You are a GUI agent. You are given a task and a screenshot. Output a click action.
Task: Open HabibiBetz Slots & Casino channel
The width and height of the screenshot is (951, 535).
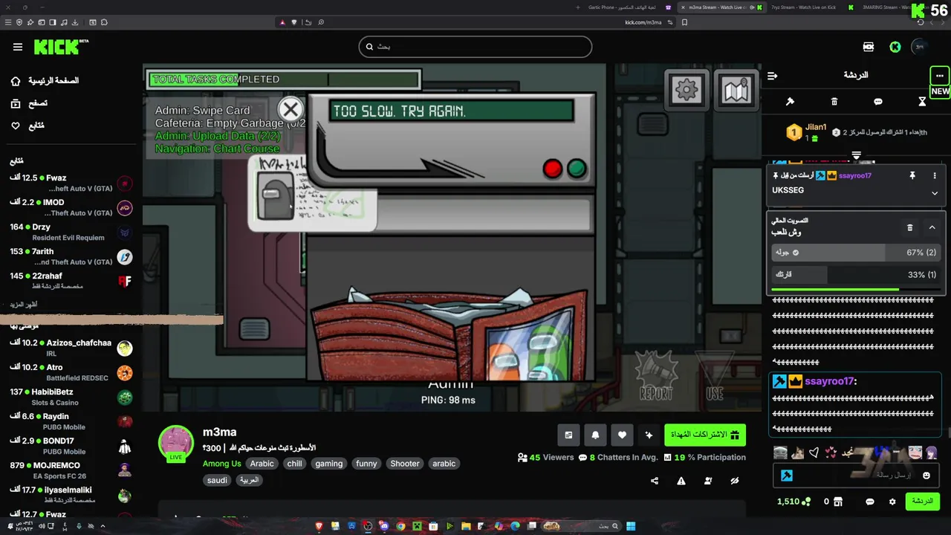[x=71, y=397]
